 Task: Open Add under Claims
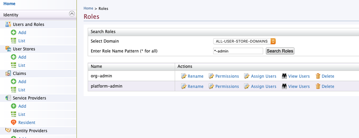[x=22, y=82]
